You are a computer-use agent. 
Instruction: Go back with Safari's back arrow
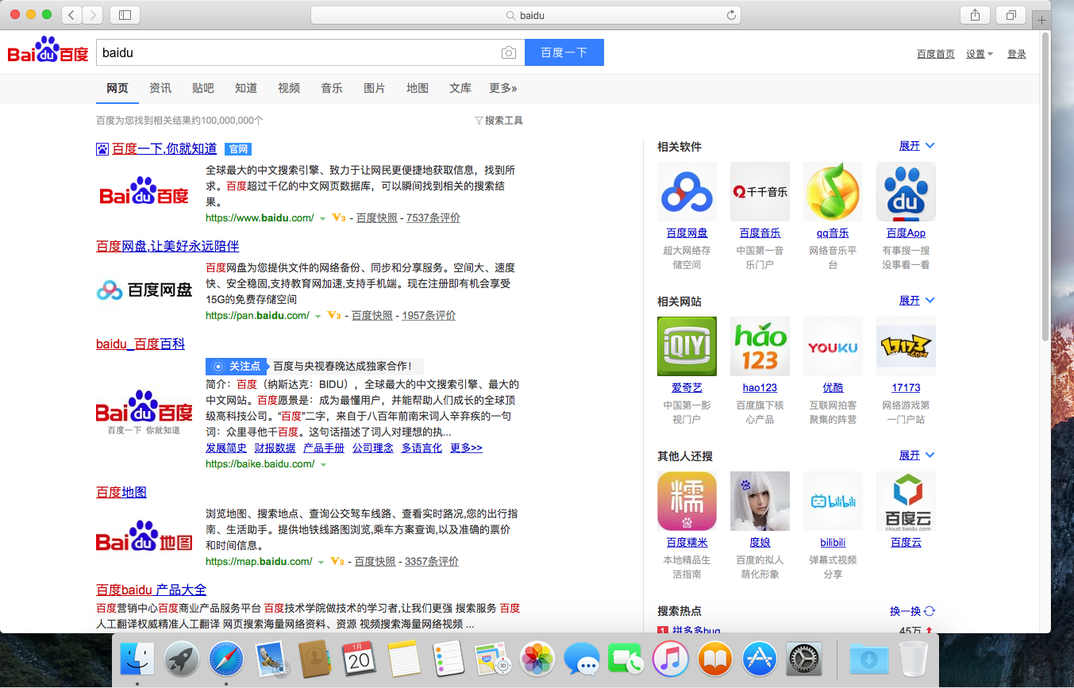tap(71, 15)
